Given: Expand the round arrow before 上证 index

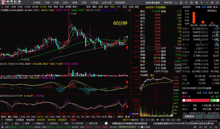Looking at the screenshot, I should click(2, 127).
